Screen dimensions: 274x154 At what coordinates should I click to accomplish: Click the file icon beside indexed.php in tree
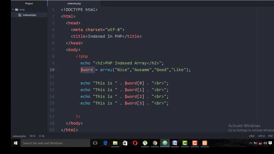point(20,15)
